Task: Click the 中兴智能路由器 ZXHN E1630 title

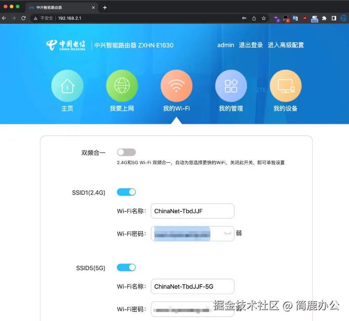Action: click(134, 46)
